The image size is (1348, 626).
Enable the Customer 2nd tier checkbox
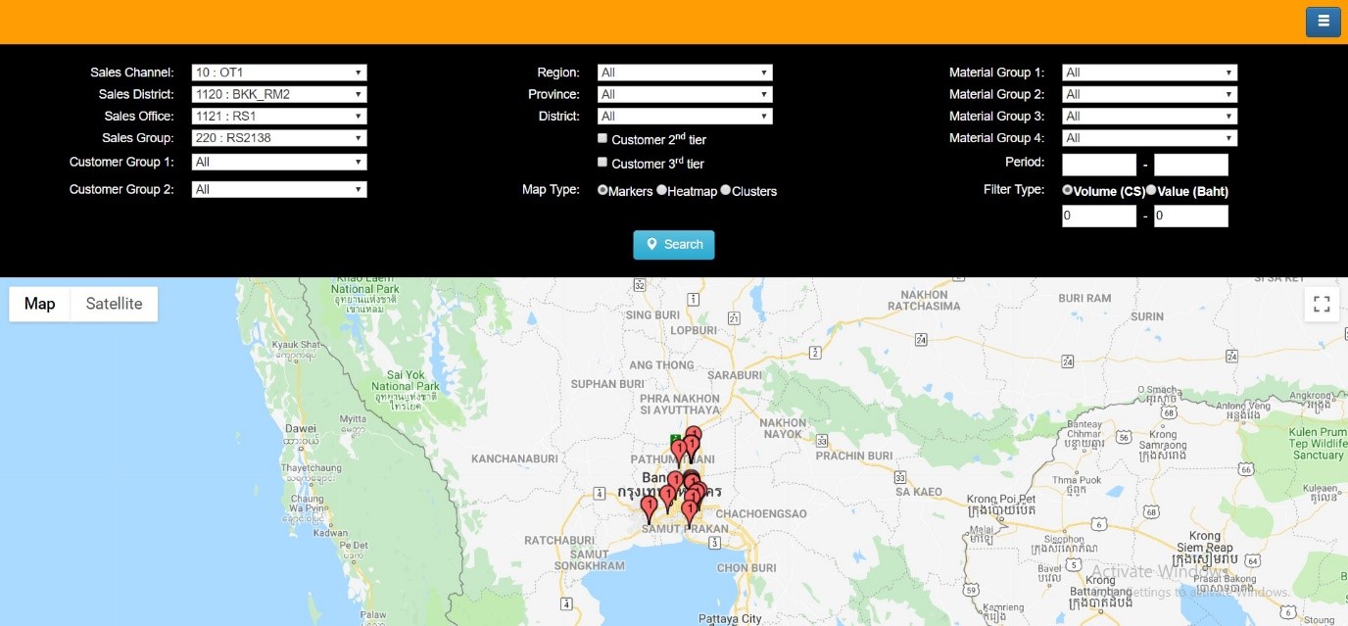coord(602,138)
